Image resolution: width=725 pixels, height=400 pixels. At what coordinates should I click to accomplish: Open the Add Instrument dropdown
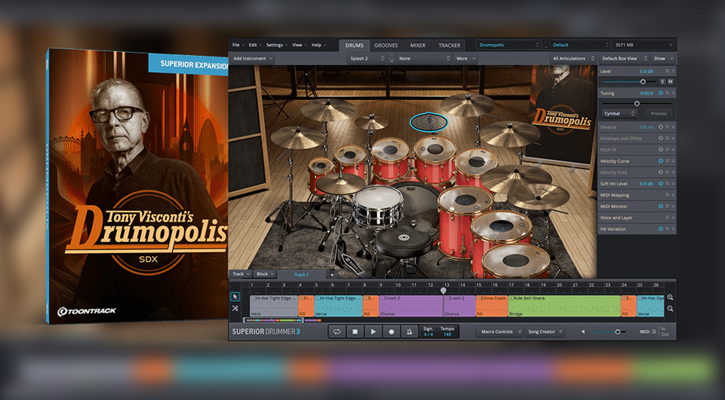point(253,59)
